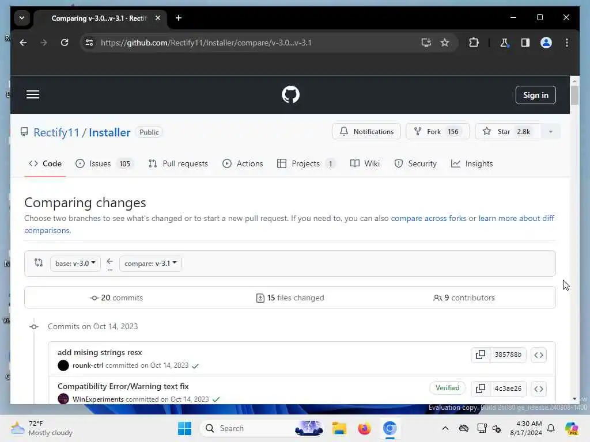Open commit 'Compatibility Error/Warning text fix'
590x442 pixels.
click(123, 386)
